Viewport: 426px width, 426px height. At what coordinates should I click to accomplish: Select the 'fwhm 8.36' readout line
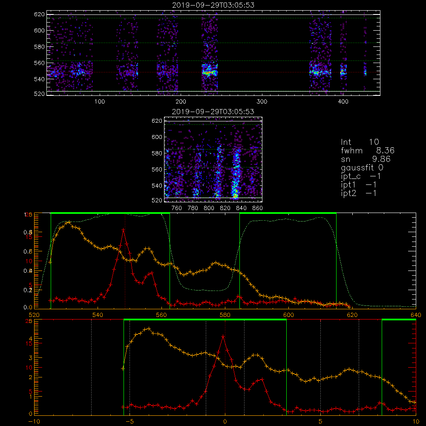coord(368,150)
